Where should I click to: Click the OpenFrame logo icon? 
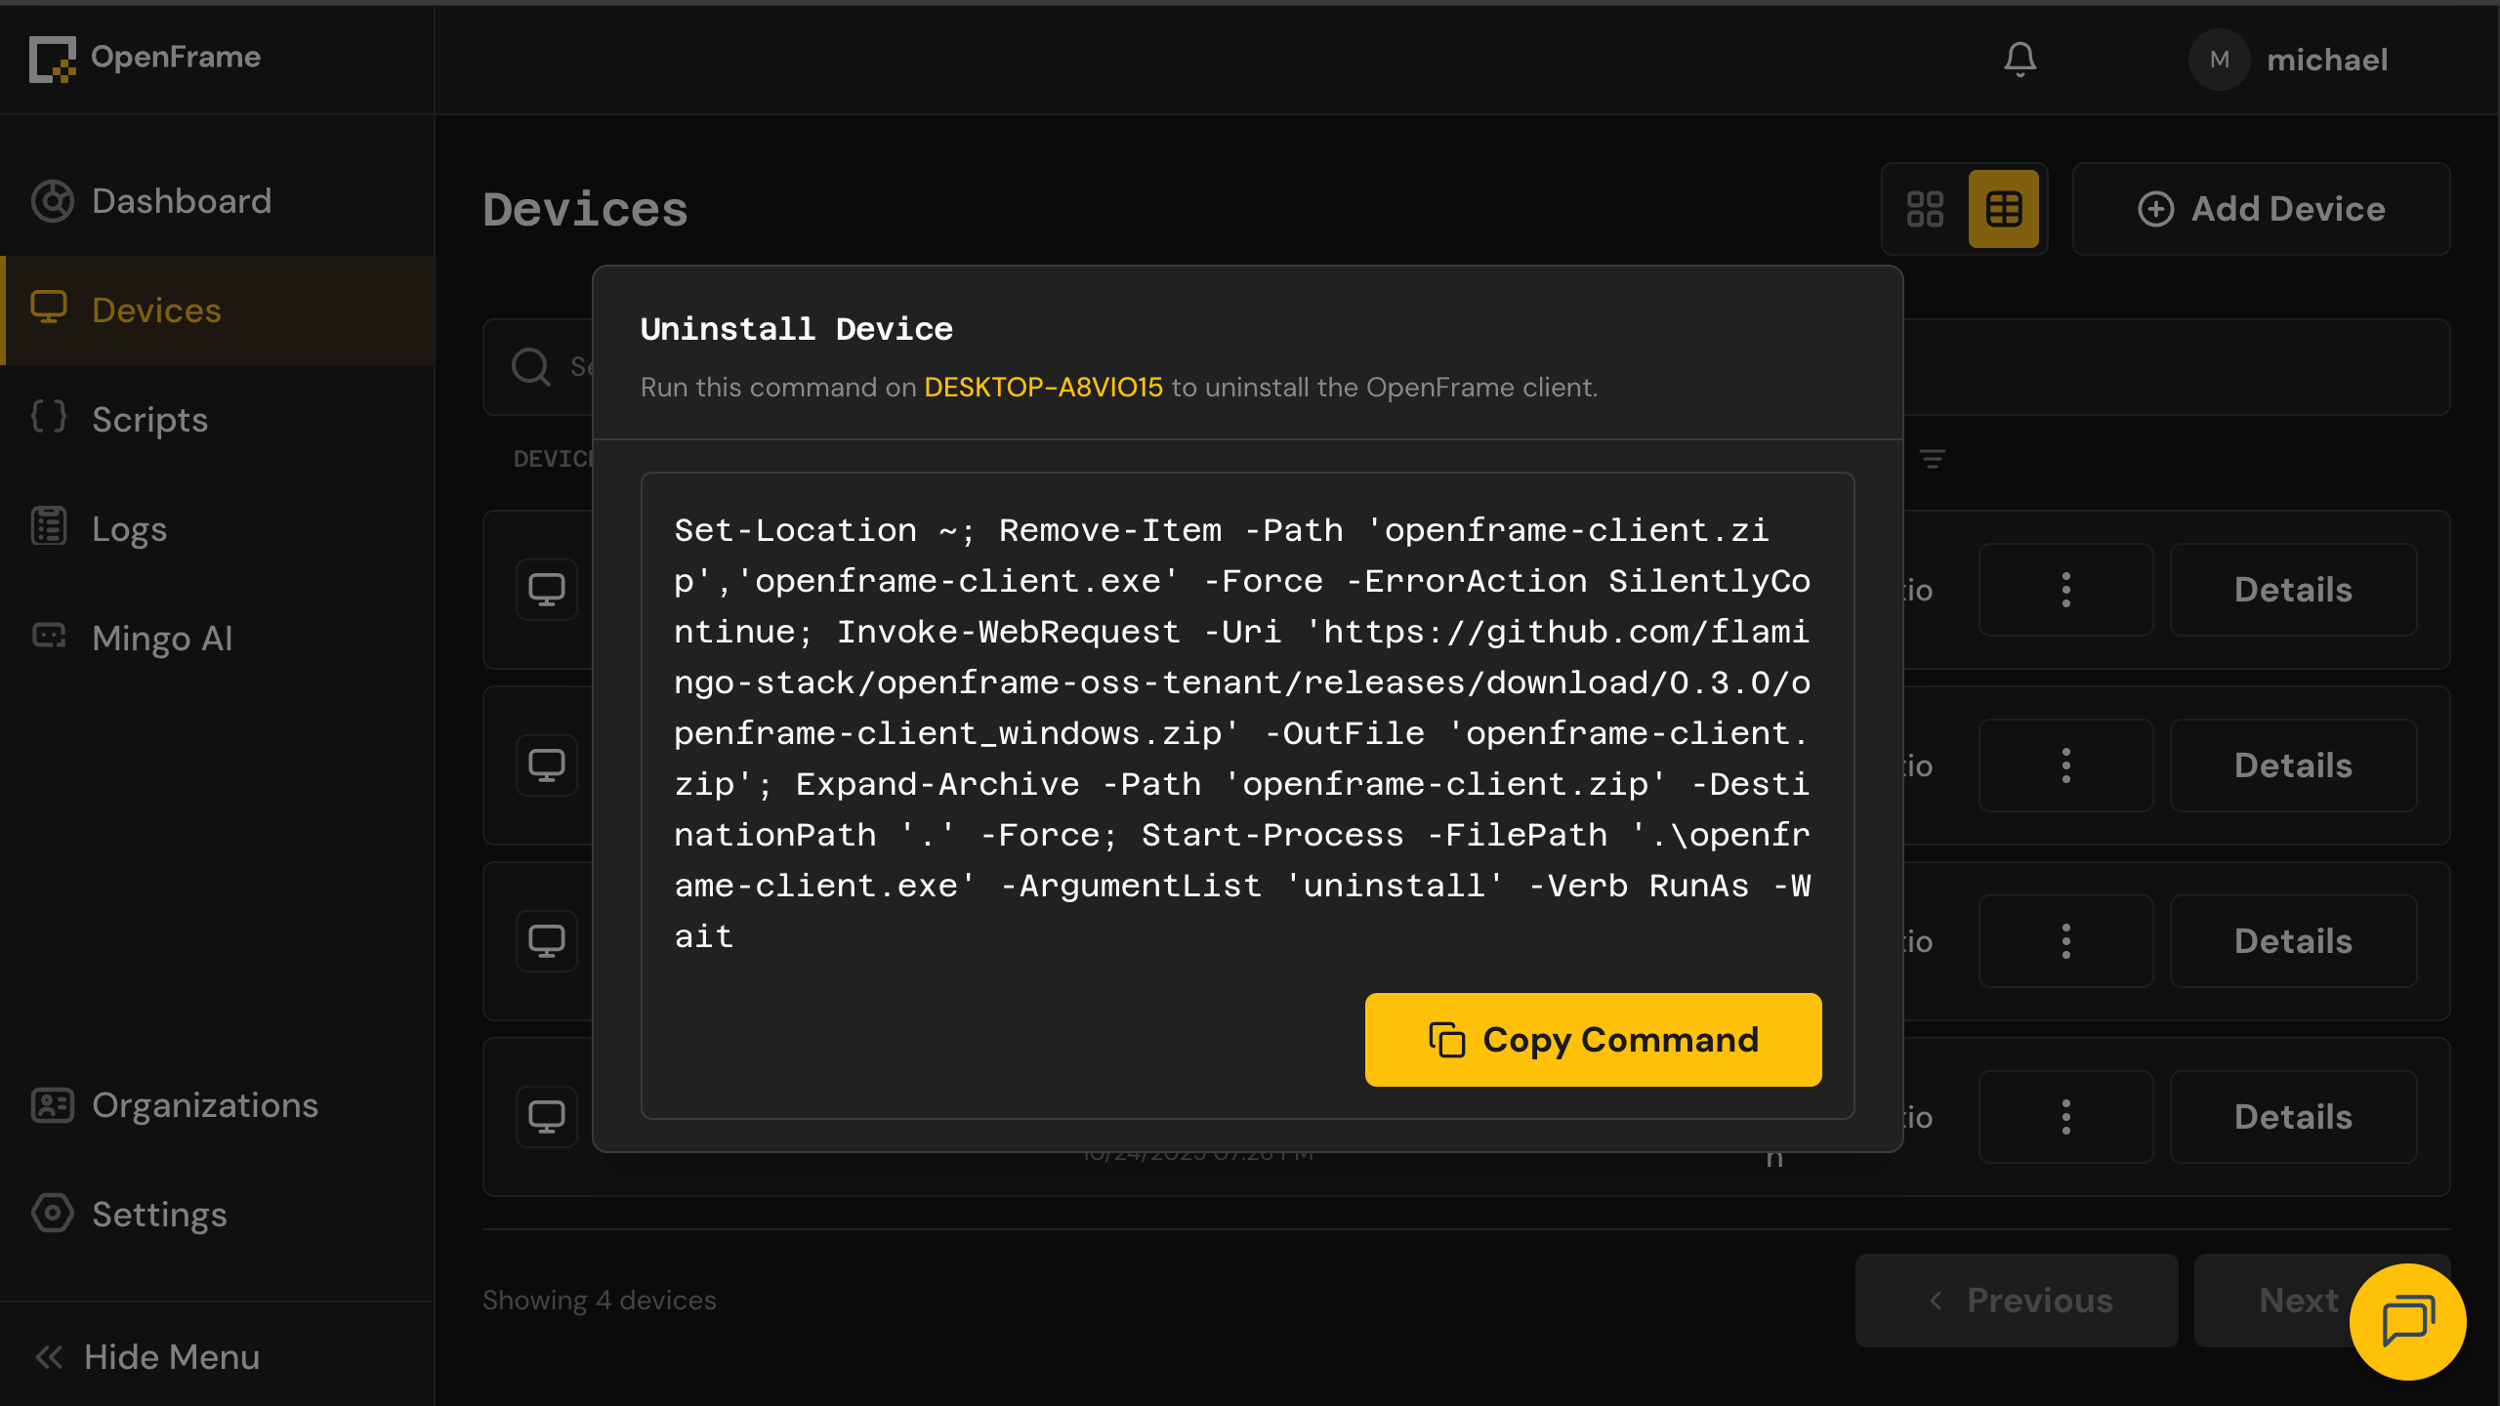click(52, 59)
